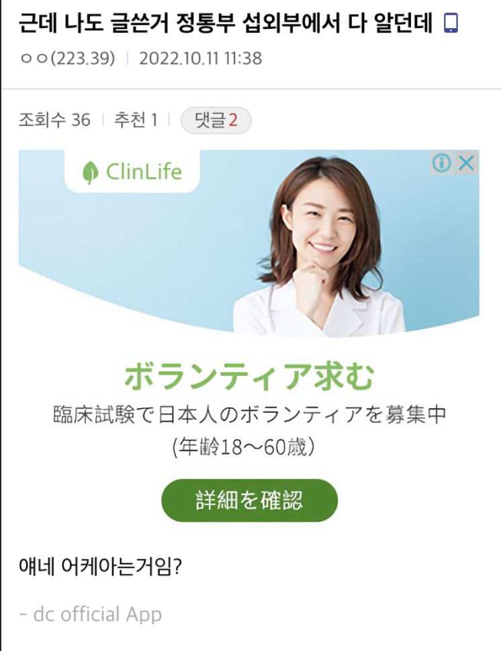Select the Korean post title heading
The image size is (501, 651).
pyautogui.click(x=226, y=23)
